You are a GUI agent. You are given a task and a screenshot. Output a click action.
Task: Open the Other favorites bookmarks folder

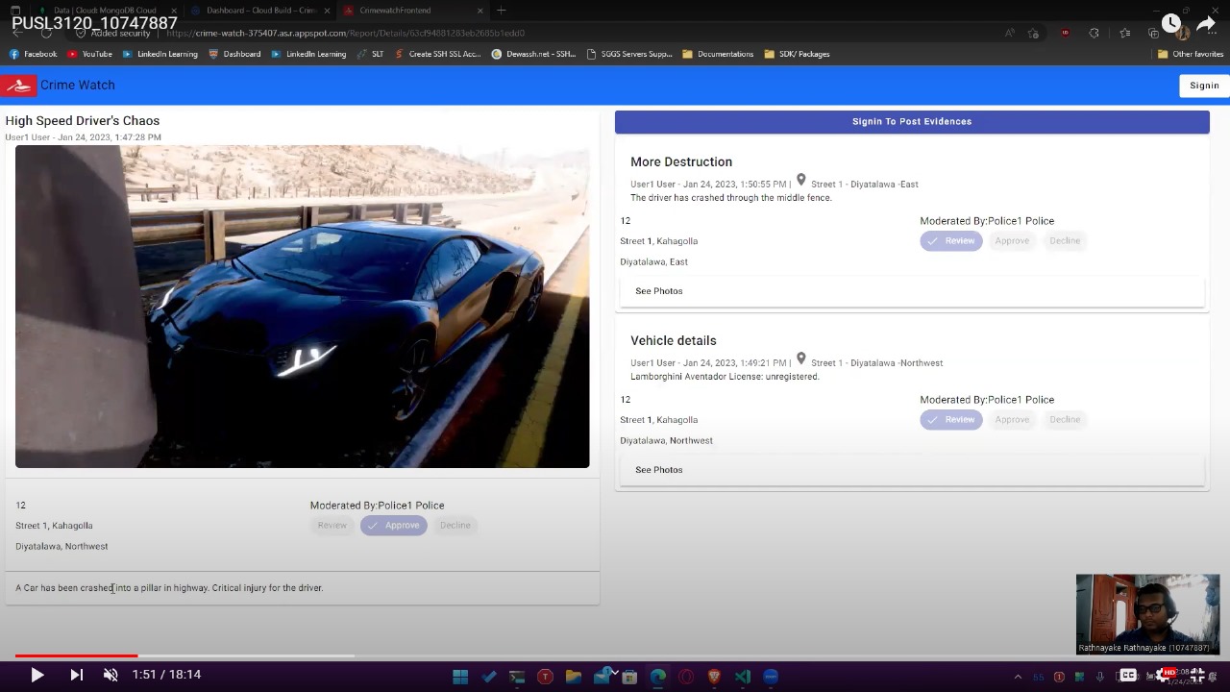[x=1191, y=54]
